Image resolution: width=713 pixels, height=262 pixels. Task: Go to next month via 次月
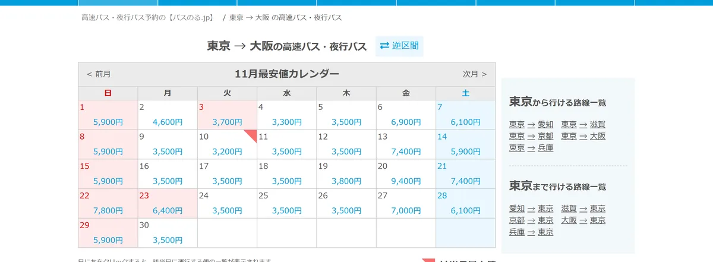pyautogui.click(x=475, y=74)
